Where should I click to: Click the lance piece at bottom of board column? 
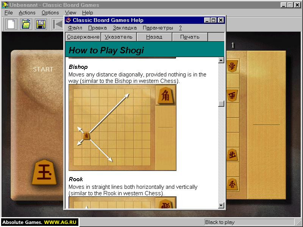[232, 184]
